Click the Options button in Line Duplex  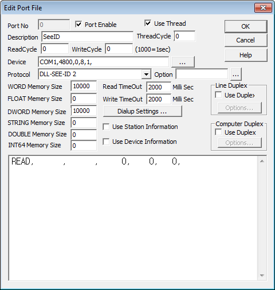[239, 108]
